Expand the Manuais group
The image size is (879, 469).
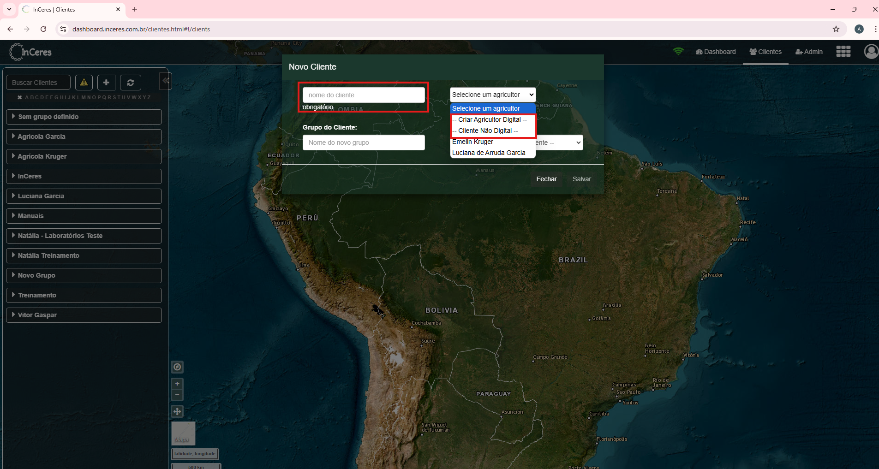tap(84, 216)
